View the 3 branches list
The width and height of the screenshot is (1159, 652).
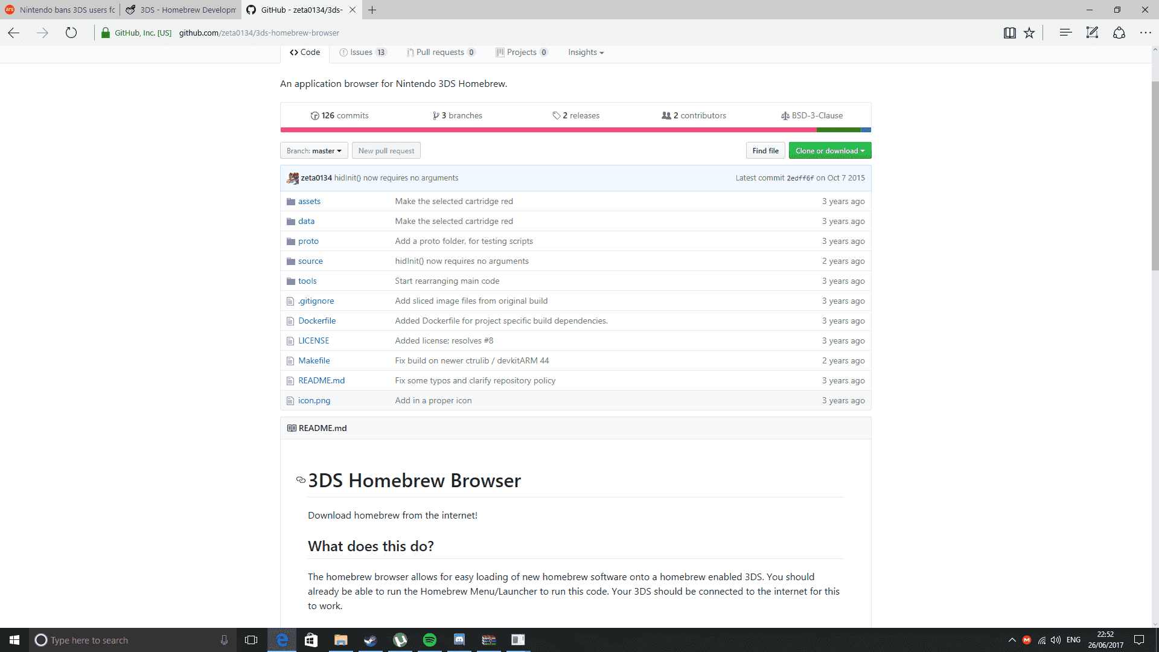tap(458, 116)
